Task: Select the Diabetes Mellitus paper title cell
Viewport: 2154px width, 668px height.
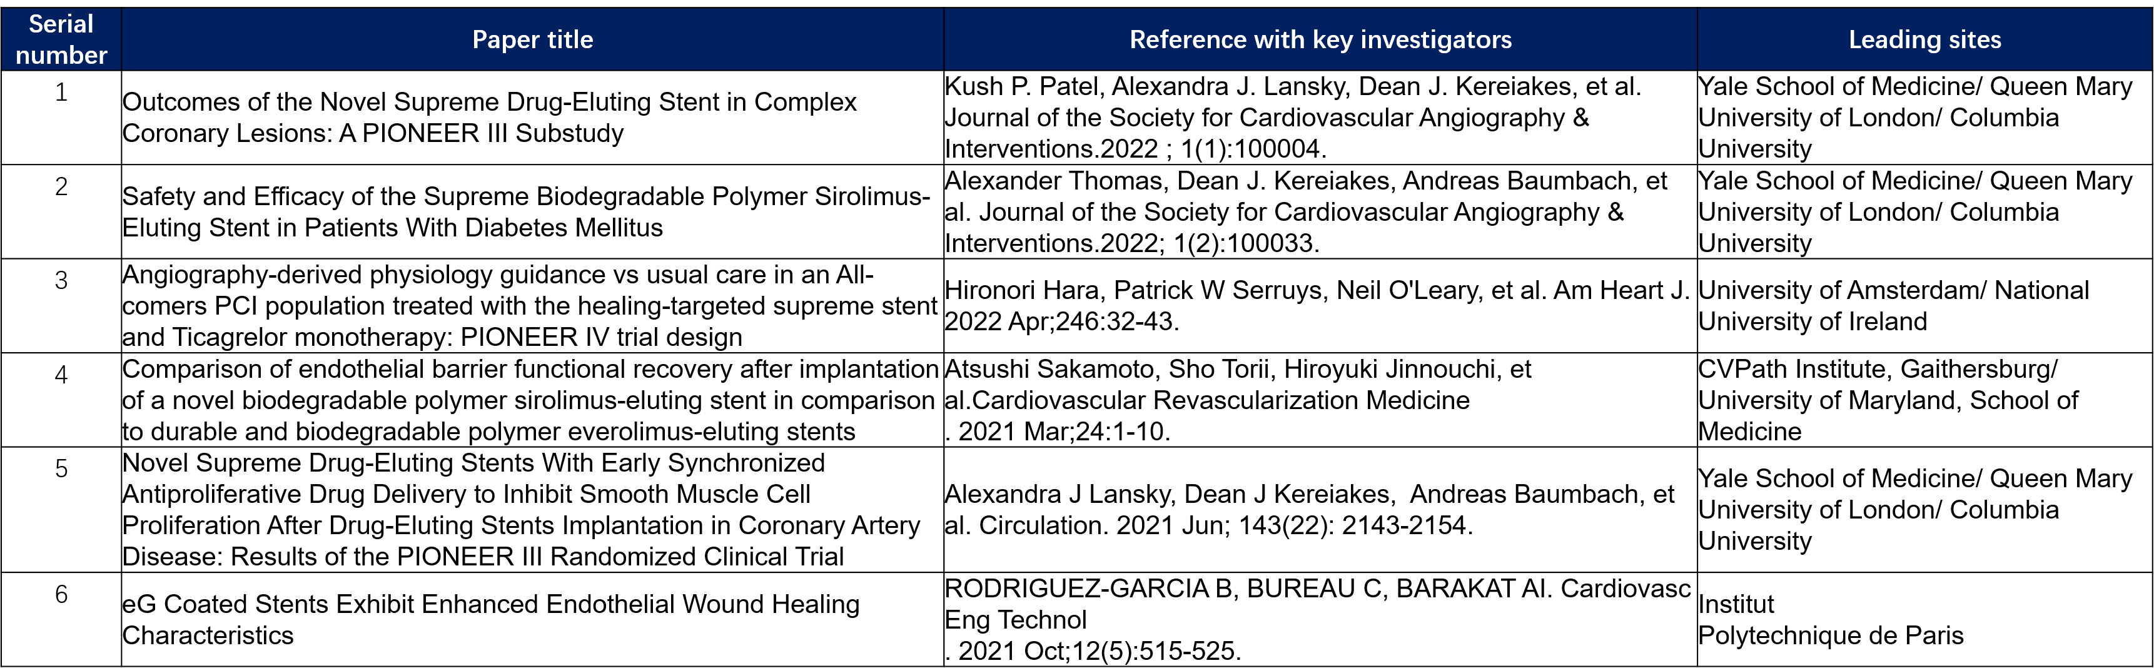Action: [x=525, y=211]
